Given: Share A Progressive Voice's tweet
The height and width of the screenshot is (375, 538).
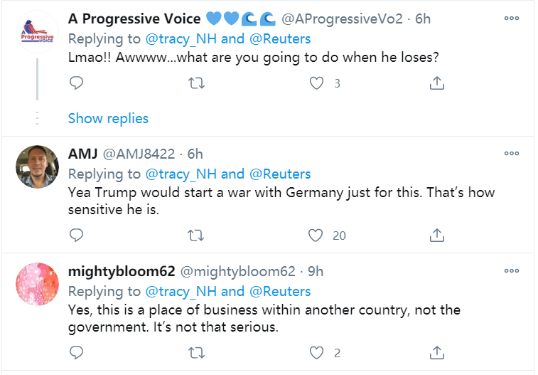Looking at the screenshot, I should click(x=437, y=83).
